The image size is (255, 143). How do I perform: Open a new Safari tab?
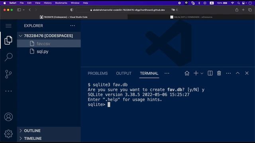pyautogui.click(x=243, y=10)
